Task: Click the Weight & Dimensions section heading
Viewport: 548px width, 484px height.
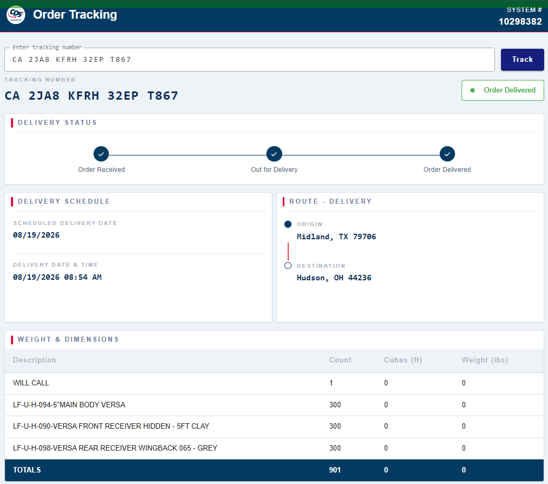Action: click(x=68, y=339)
